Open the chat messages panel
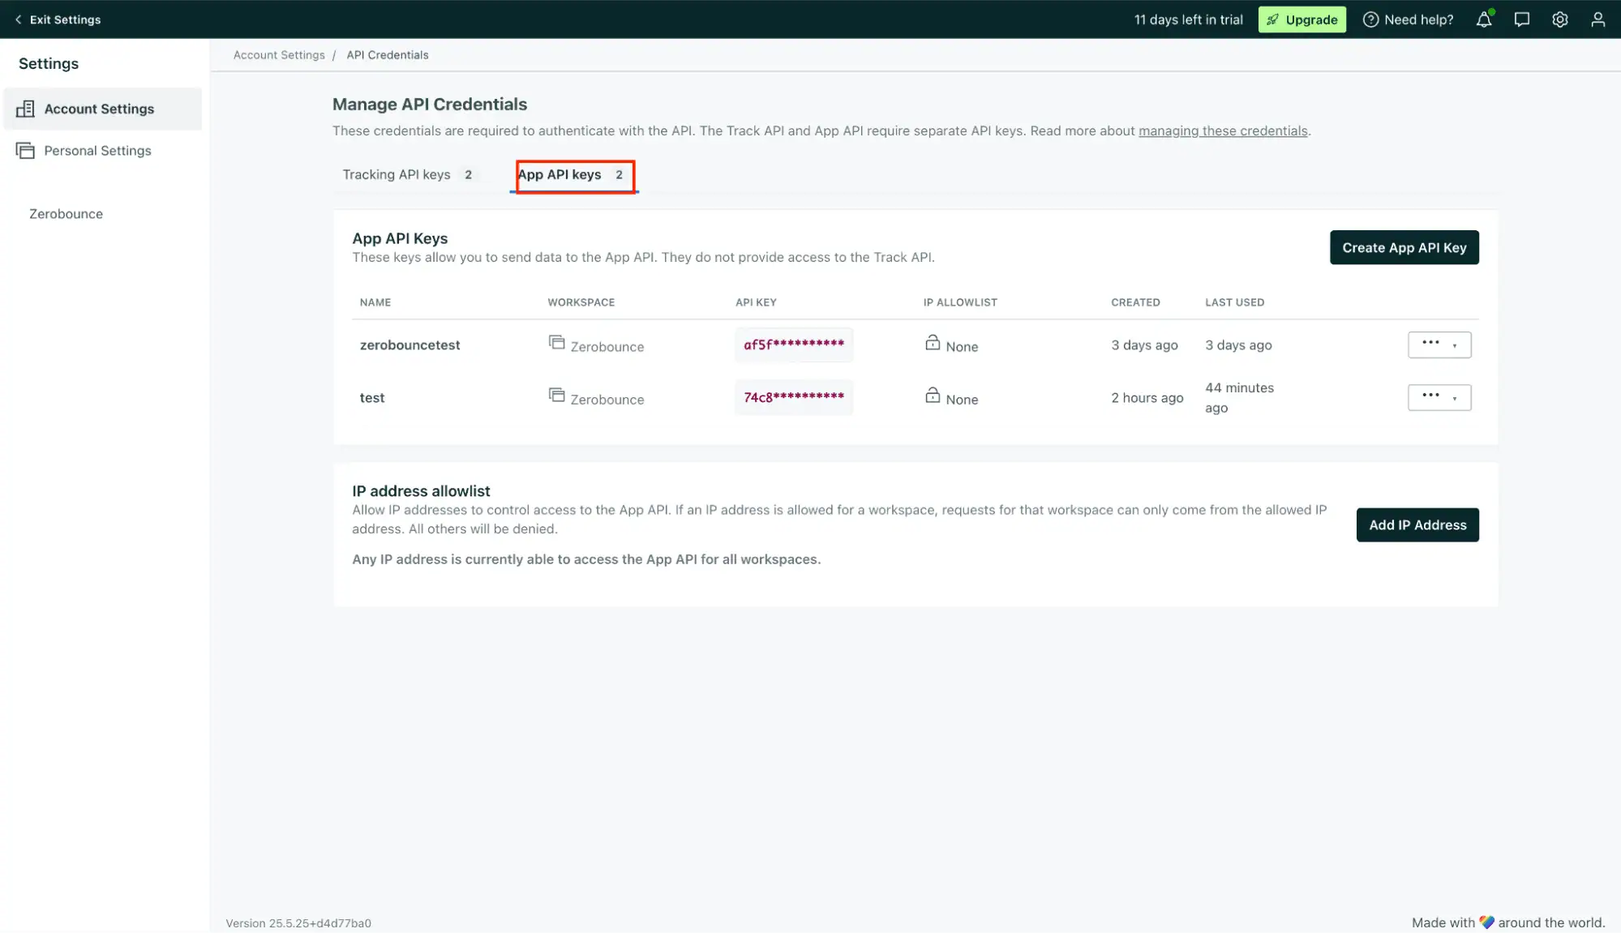The height and width of the screenshot is (933, 1621). pyautogui.click(x=1522, y=19)
